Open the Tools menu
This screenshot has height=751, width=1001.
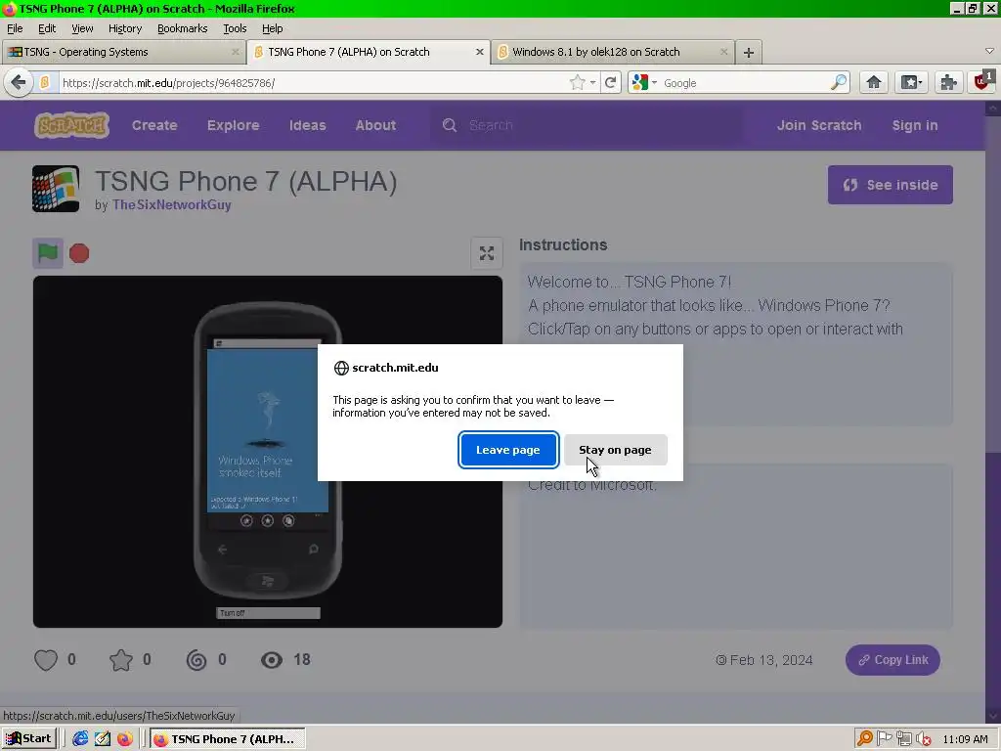click(235, 28)
